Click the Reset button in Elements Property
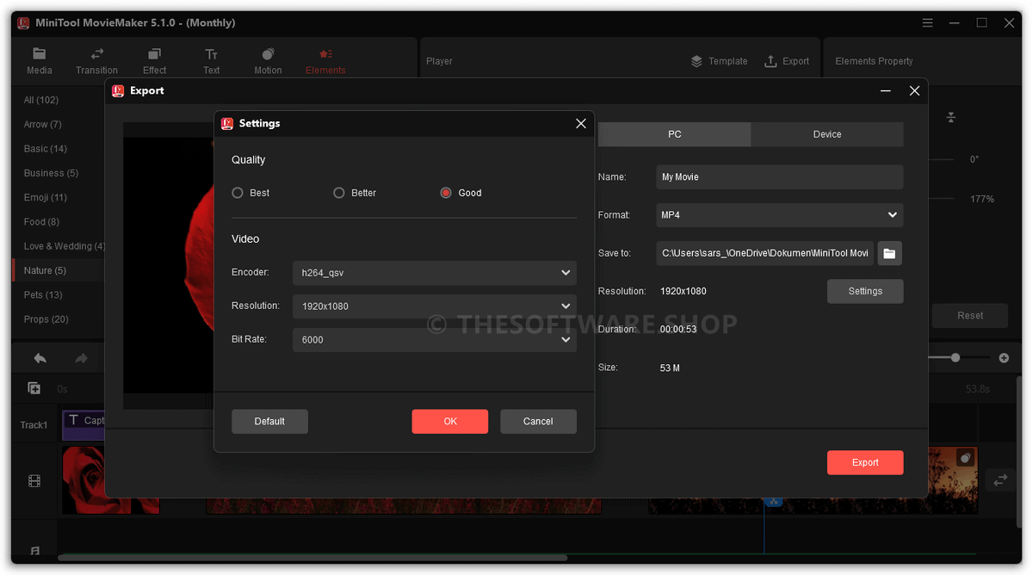Image resolution: width=1033 pixels, height=575 pixels. point(970,316)
